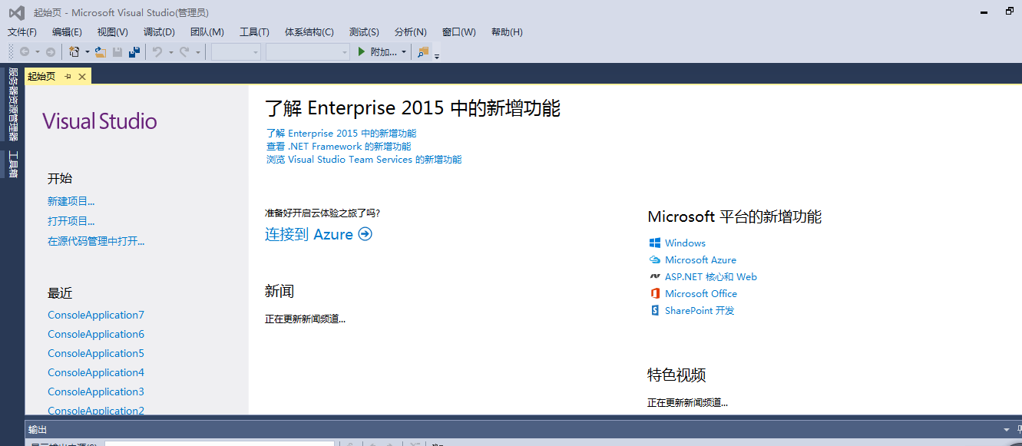Click the Navigate Backward arrow icon
Screen dimensions: 1022x446
pos(25,52)
